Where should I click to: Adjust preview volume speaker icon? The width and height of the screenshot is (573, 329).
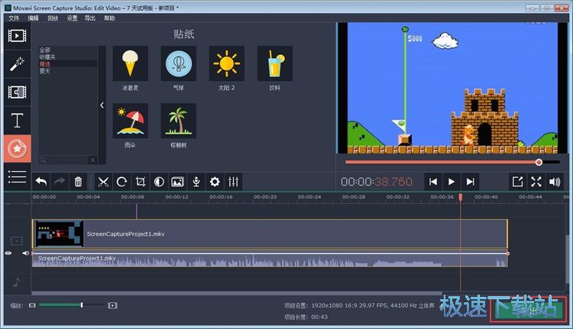[x=555, y=182]
